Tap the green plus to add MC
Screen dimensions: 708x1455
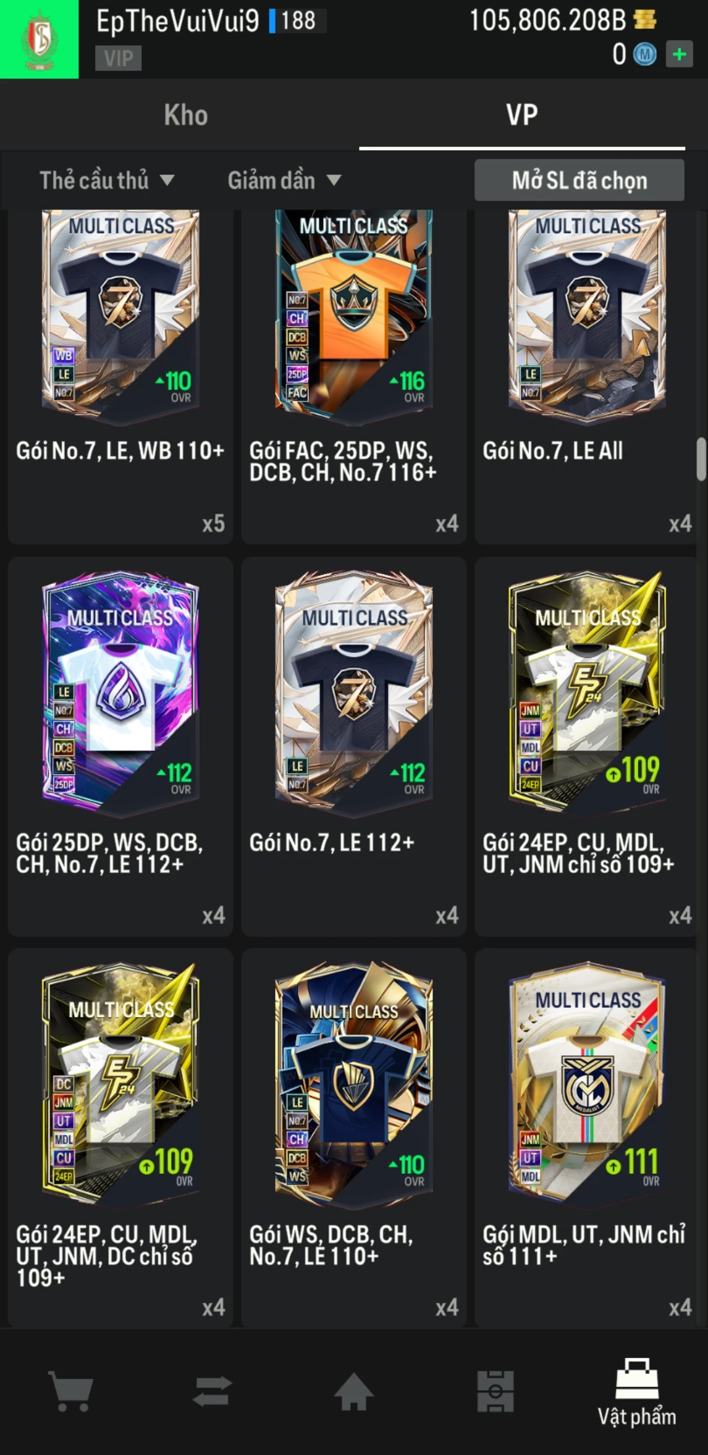680,54
